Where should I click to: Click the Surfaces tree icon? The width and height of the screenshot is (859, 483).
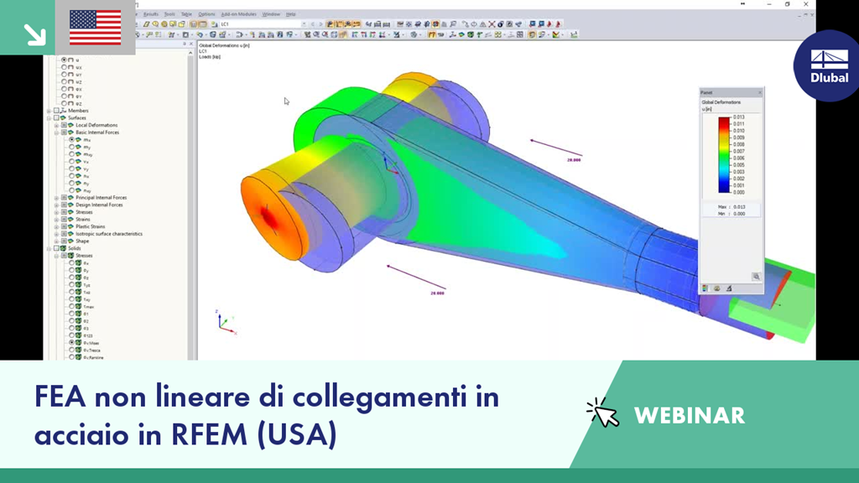click(63, 117)
